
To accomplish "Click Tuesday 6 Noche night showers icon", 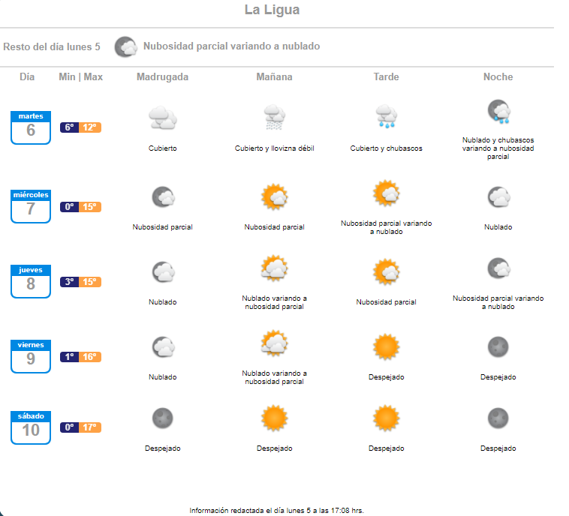I will pos(499,111).
